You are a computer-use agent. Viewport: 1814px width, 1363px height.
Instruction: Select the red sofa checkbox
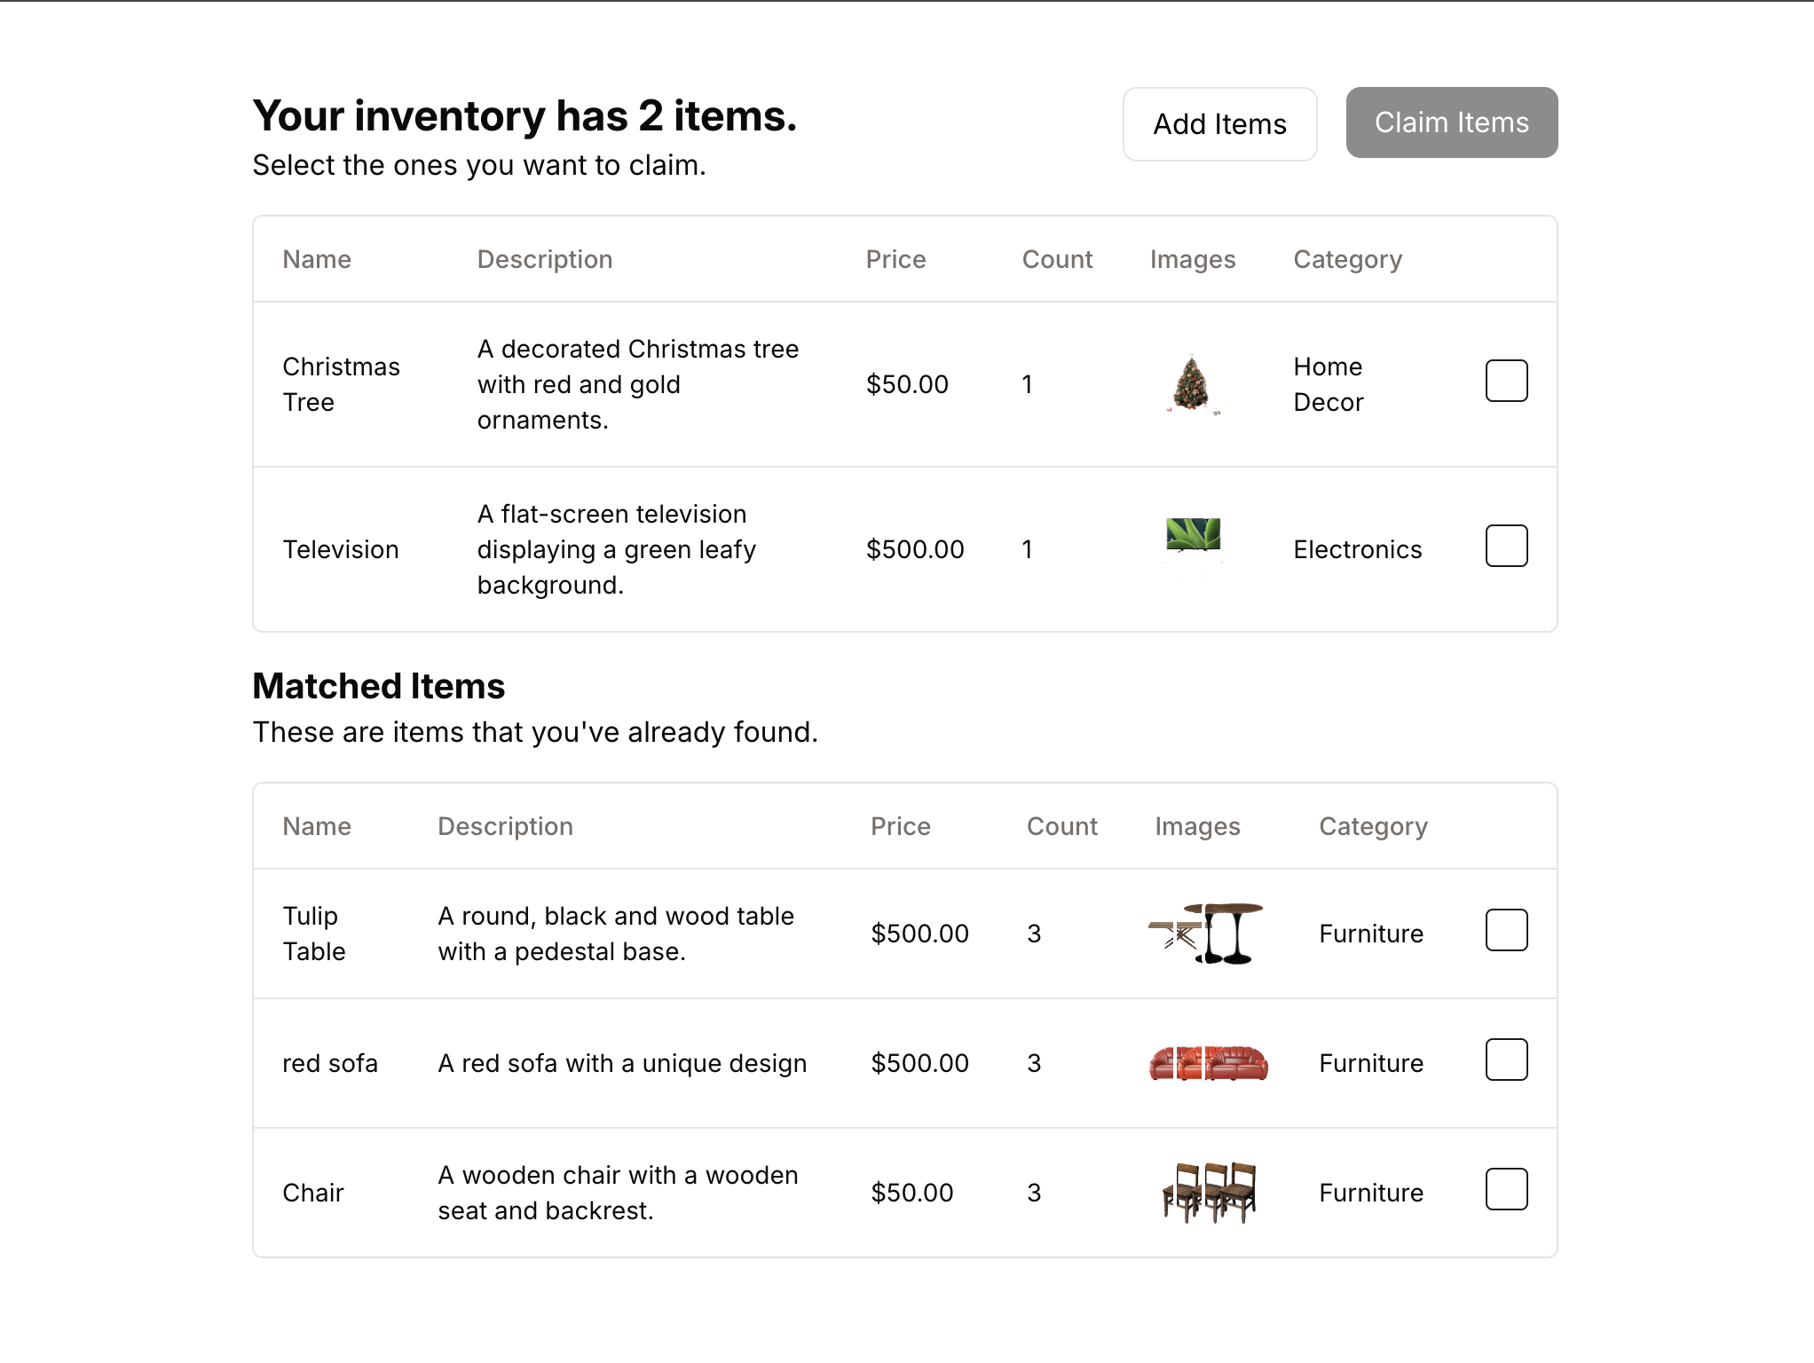coord(1506,1060)
